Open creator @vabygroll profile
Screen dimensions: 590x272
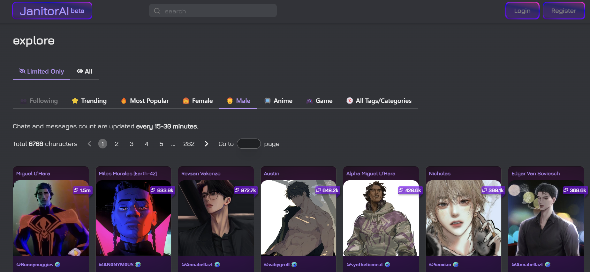point(277,265)
